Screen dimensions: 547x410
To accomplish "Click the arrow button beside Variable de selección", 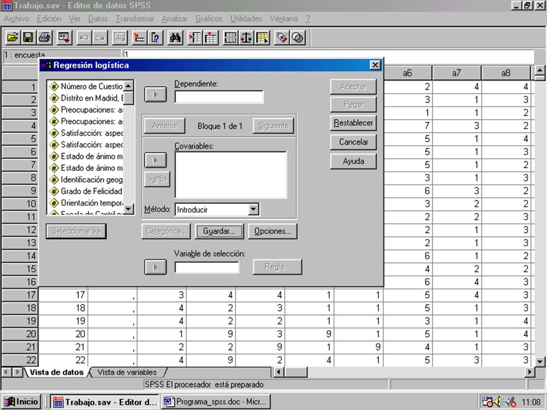I will [x=156, y=267].
